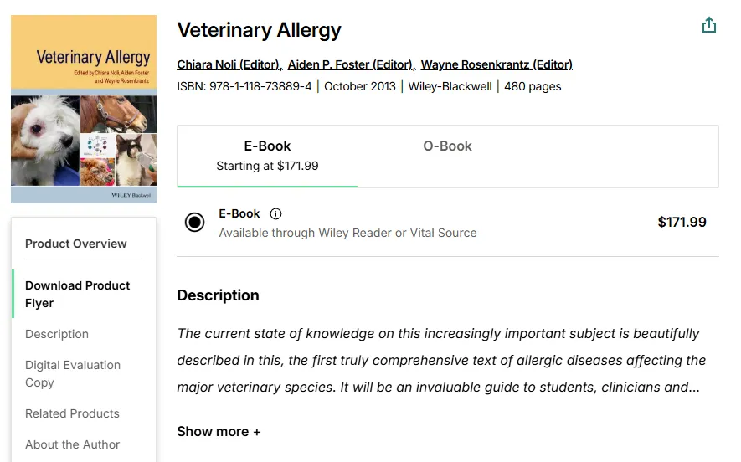Click the Description section heading

218,295
